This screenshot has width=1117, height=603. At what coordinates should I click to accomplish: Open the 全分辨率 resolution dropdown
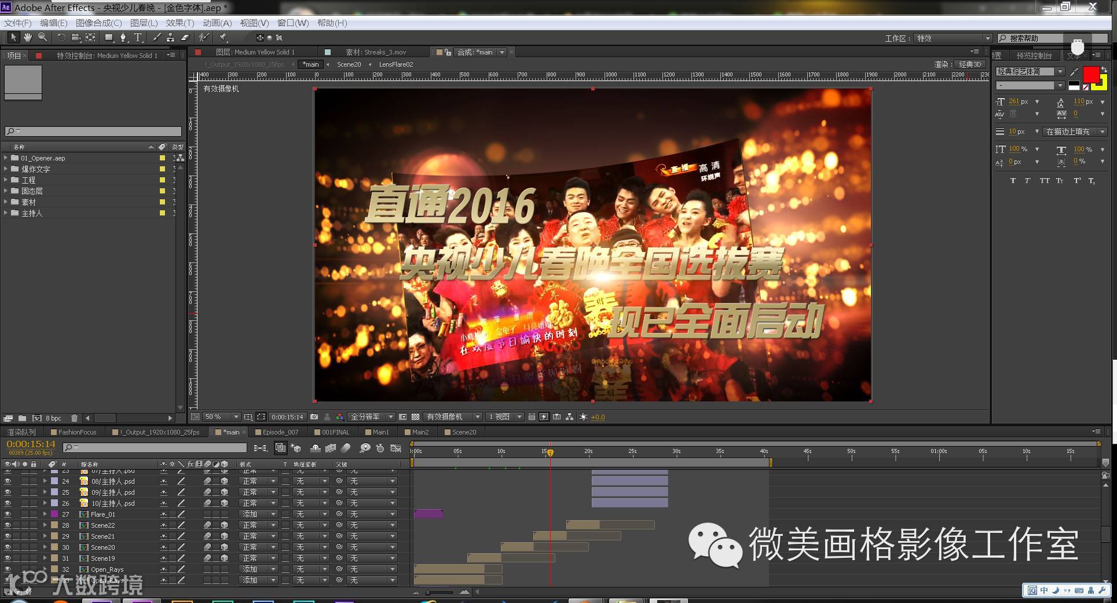tap(371, 417)
